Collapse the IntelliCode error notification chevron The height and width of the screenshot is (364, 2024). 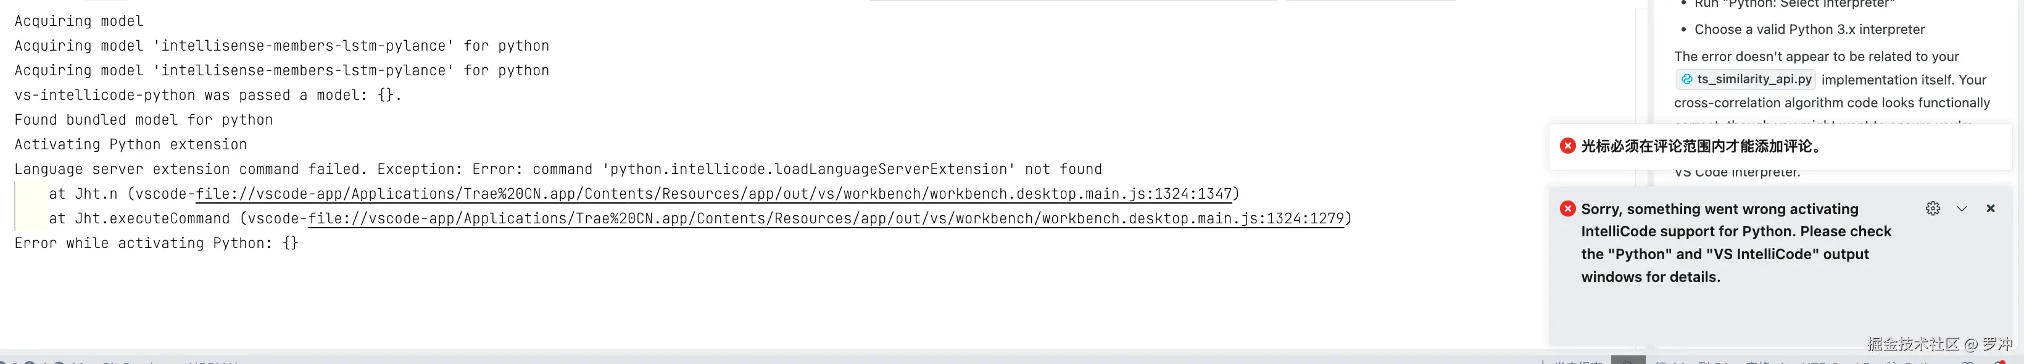(1962, 209)
